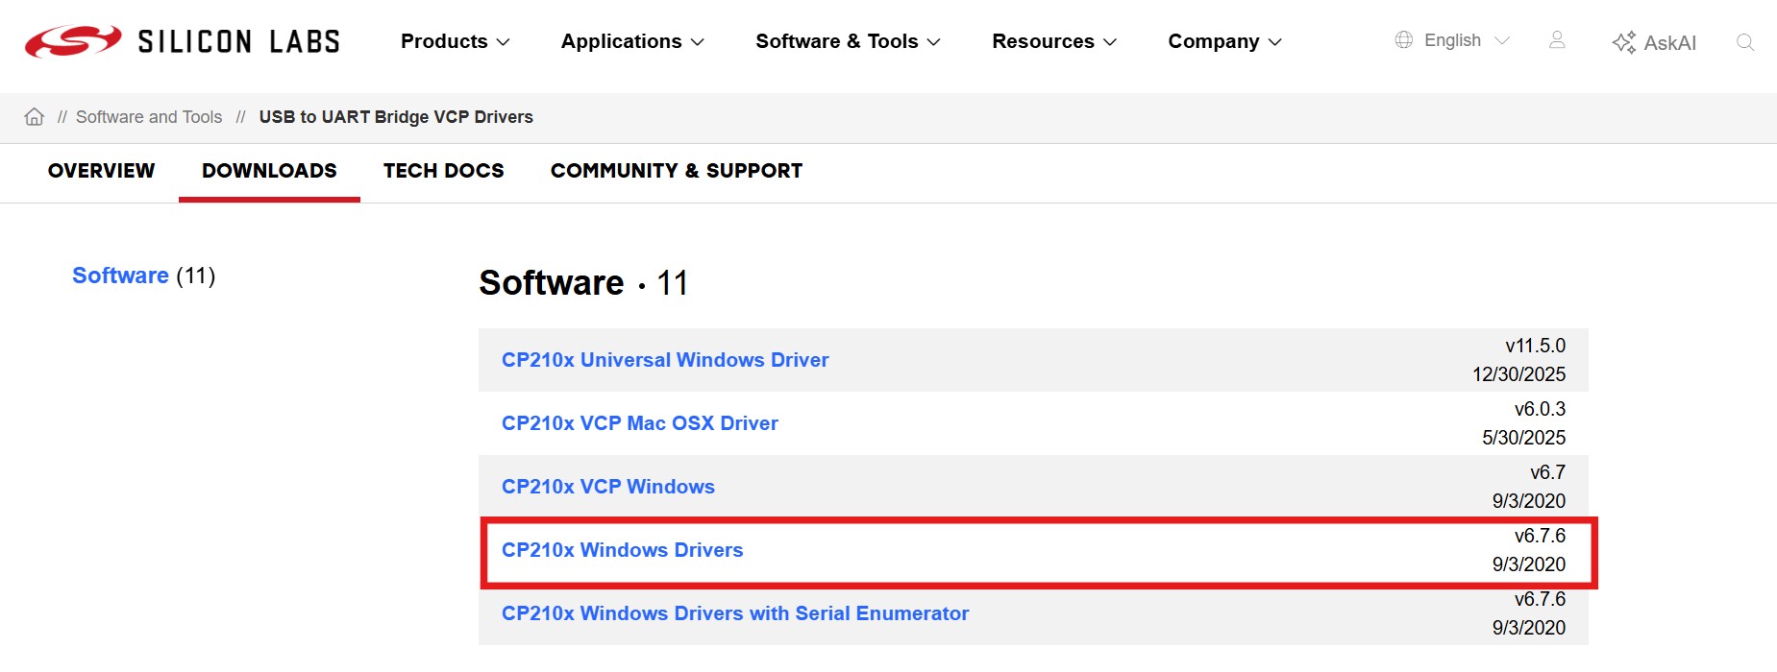Click the user account icon
This screenshot has width=1777, height=672.
(1557, 40)
